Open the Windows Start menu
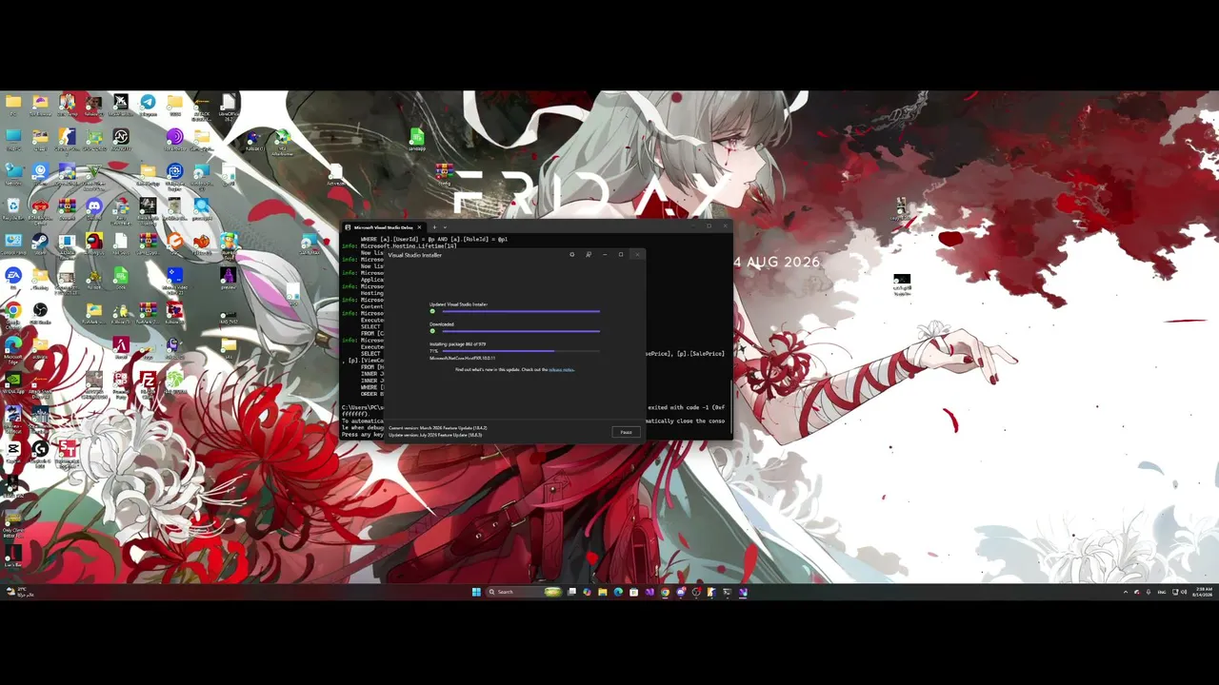 476,592
